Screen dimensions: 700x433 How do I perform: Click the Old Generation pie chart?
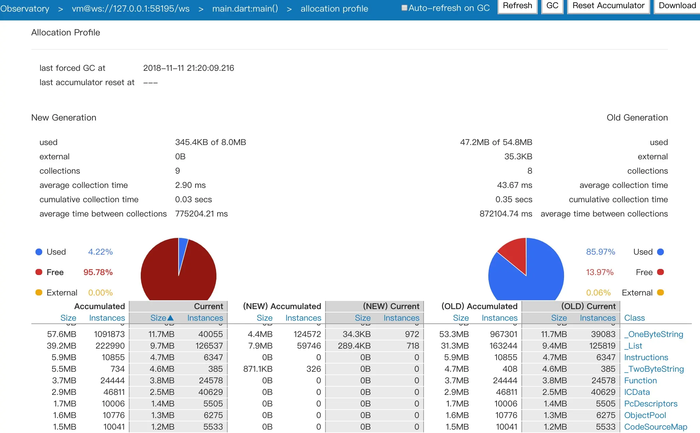[x=526, y=269]
